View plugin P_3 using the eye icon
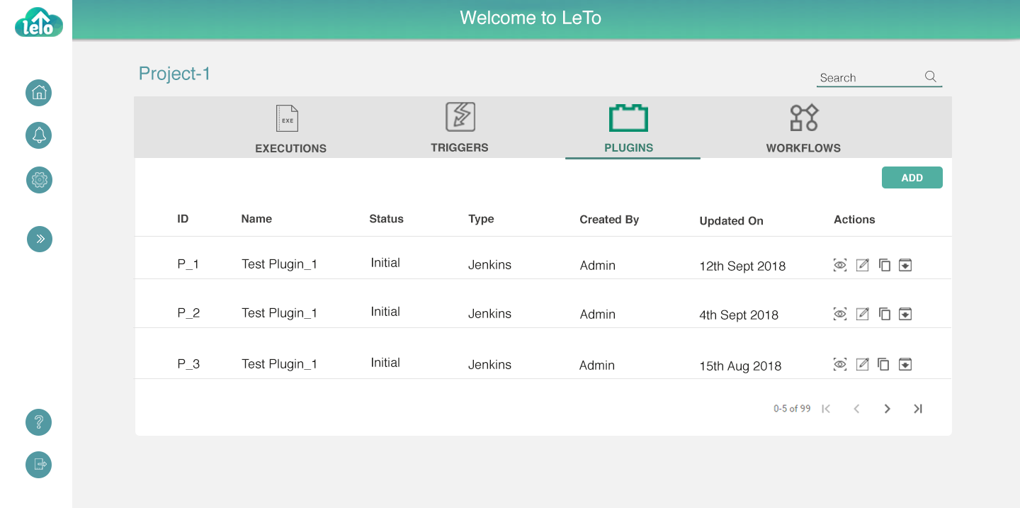Image resolution: width=1020 pixels, height=508 pixels. 840,364
